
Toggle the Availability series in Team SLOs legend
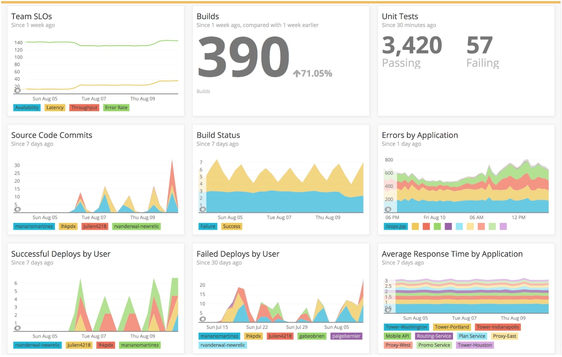[27, 108]
